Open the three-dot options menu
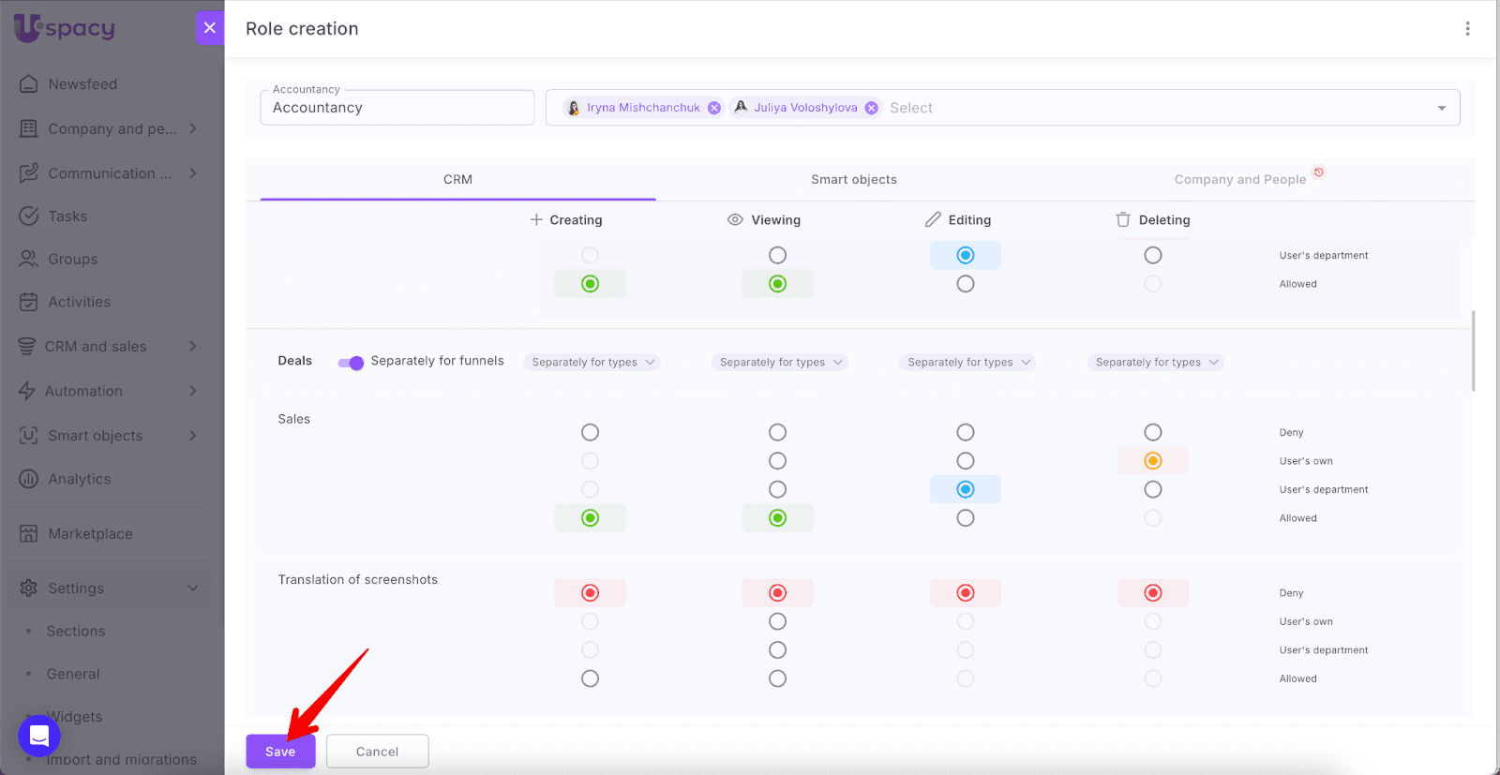The height and width of the screenshot is (775, 1500). tap(1467, 29)
